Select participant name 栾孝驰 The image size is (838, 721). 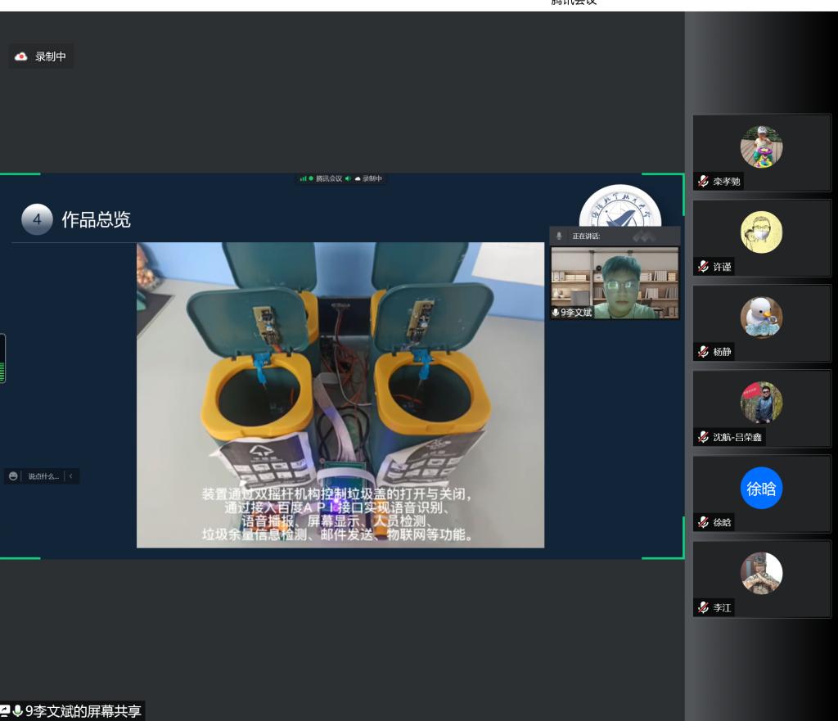pos(727,182)
